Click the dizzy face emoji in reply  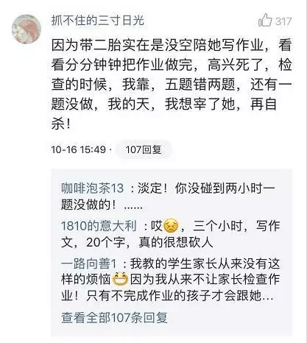coord(171,225)
